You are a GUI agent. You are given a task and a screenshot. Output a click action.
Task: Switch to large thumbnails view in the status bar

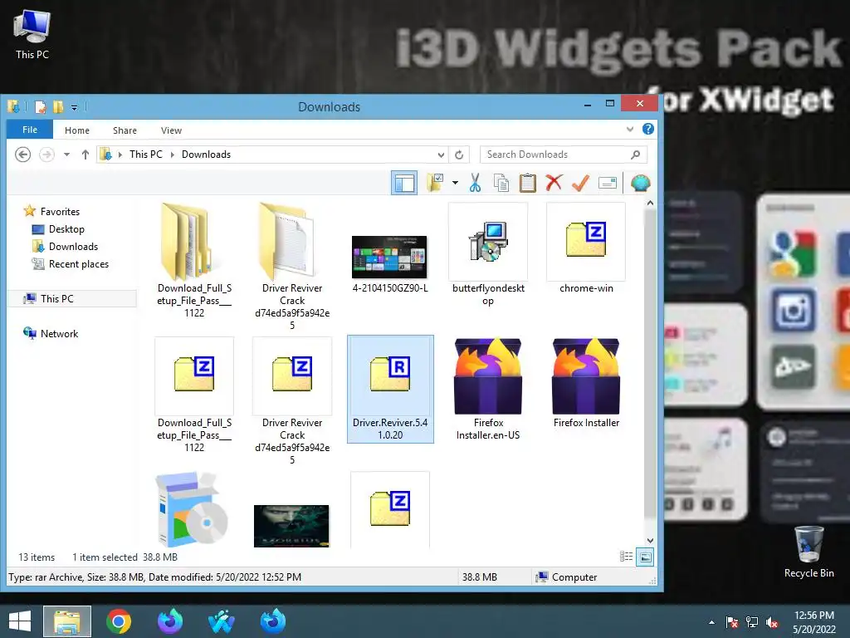tap(645, 557)
